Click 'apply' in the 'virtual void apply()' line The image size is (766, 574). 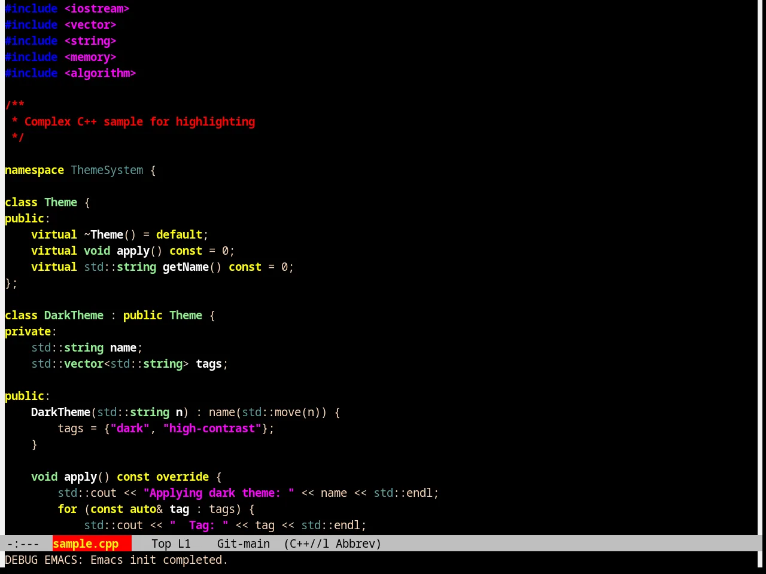click(133, 251)
